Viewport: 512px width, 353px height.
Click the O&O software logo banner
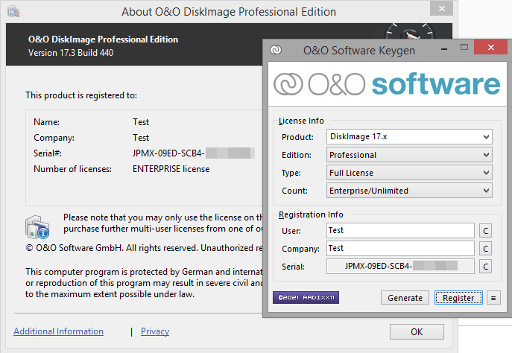point(388,84)
